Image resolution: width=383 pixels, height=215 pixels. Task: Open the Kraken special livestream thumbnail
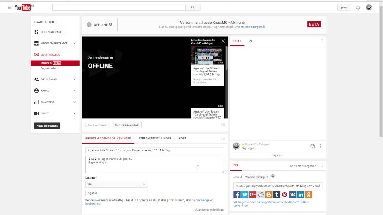coord(207,55)
